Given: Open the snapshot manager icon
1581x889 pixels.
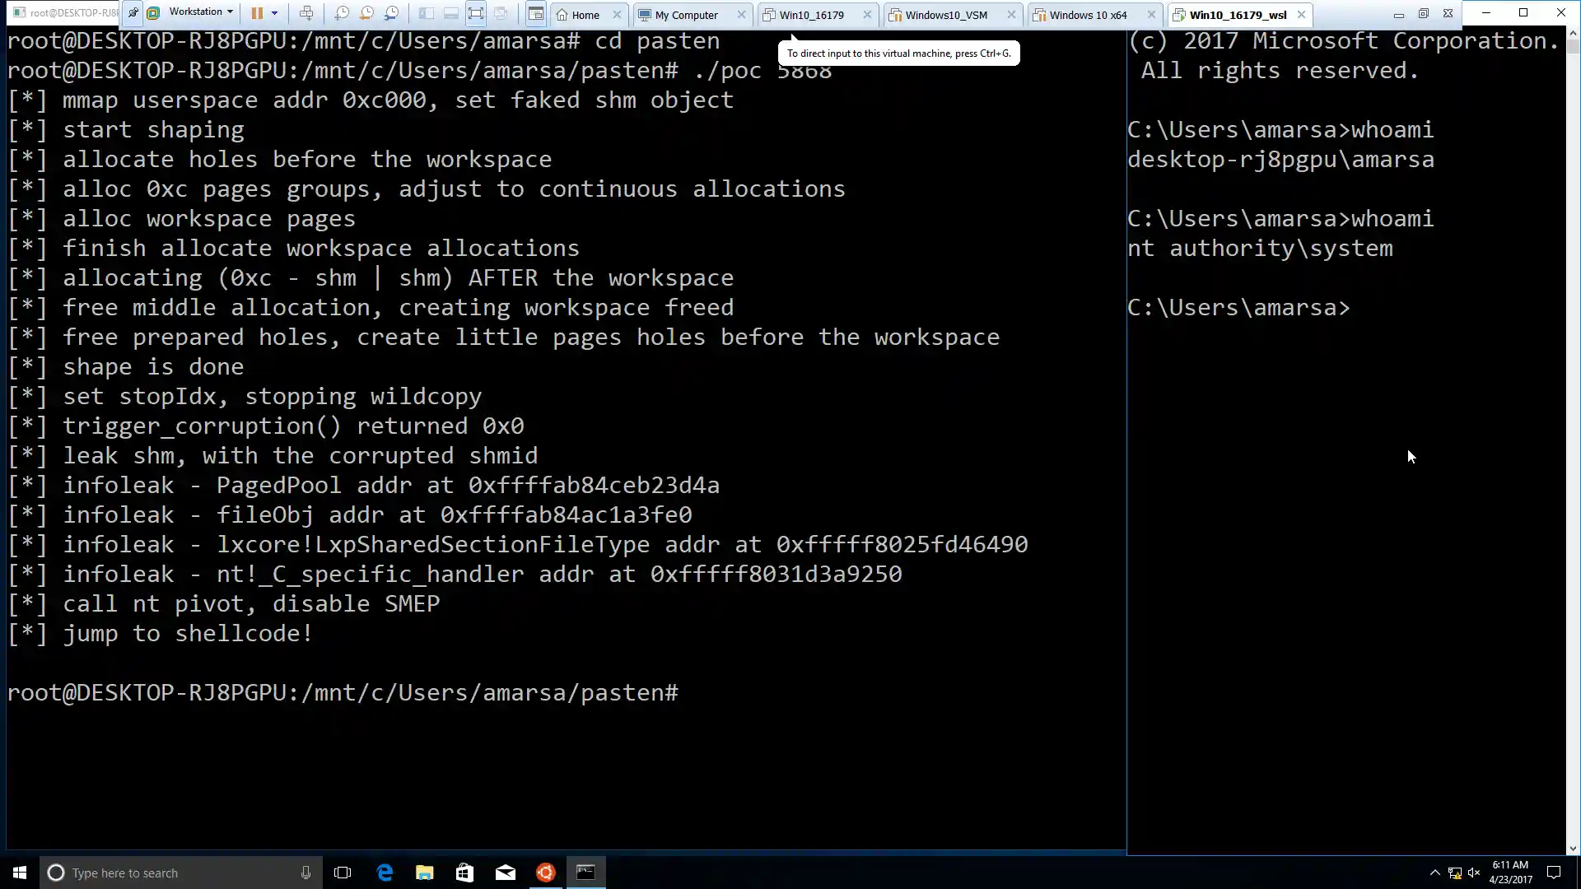Looking at the screenshot, I should coord(392,13).
